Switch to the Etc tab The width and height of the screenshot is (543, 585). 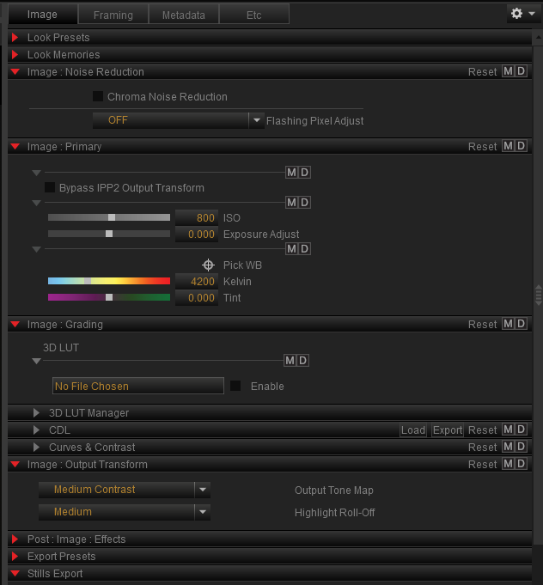click(x=253, y=15)
